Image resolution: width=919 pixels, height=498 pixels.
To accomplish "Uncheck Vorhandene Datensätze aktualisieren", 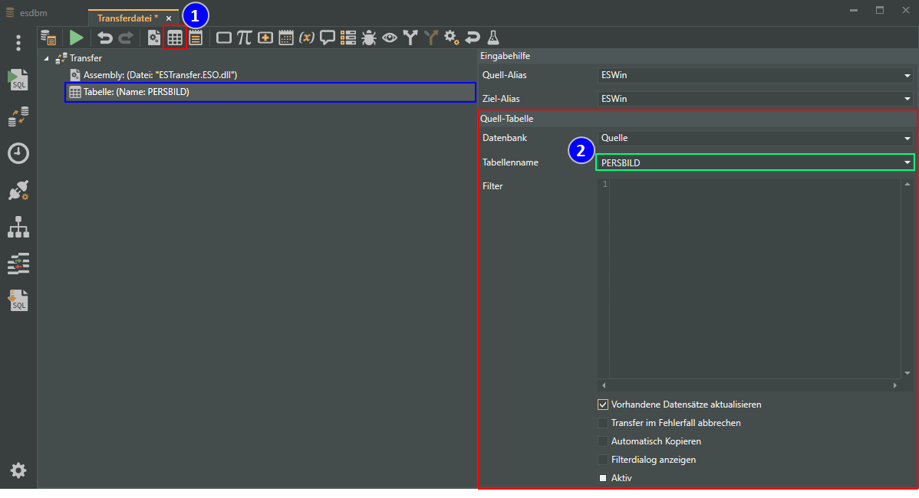I will [603, 405].
